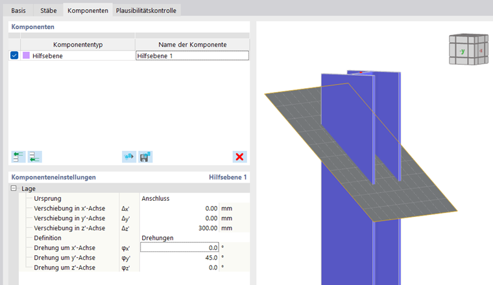
Task: Click the 'Drehung um z'-Achse' label
Action: click(64, 268)
